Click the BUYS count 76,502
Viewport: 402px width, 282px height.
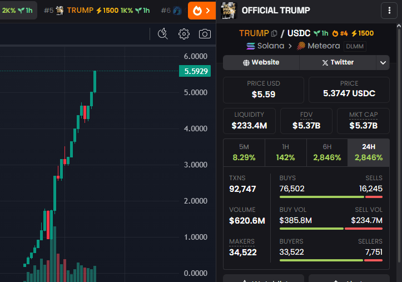292,189
